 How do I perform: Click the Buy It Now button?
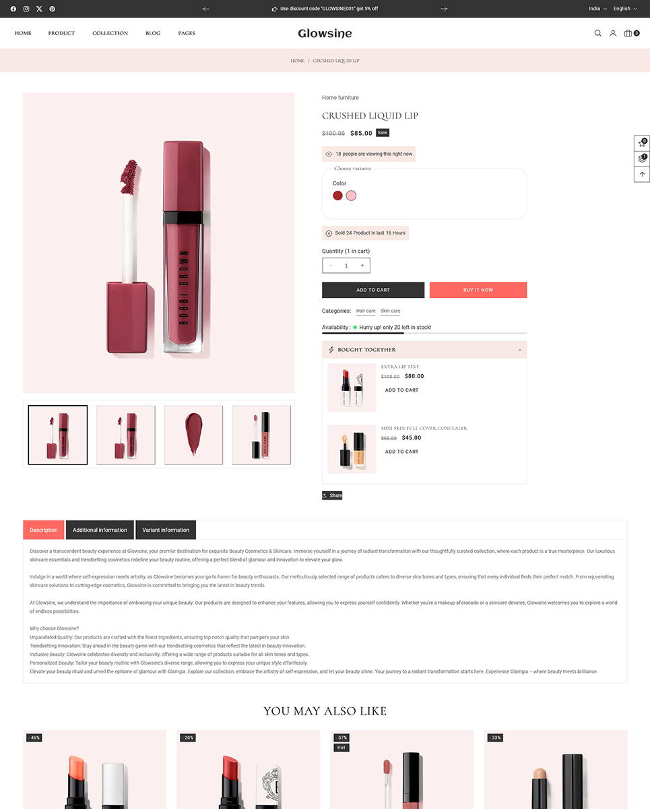click(x=478, y=290)
